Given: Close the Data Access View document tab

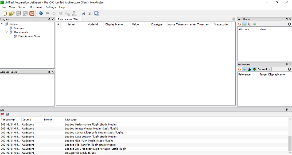Looking at the screenshot, I should tap(234, 19).
